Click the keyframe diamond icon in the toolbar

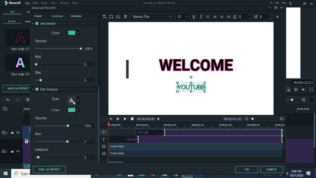[277, 17]
